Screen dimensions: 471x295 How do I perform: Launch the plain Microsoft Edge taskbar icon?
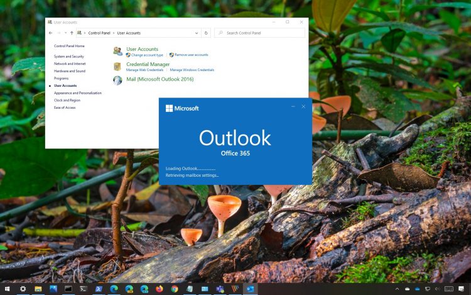click(114, 289)
